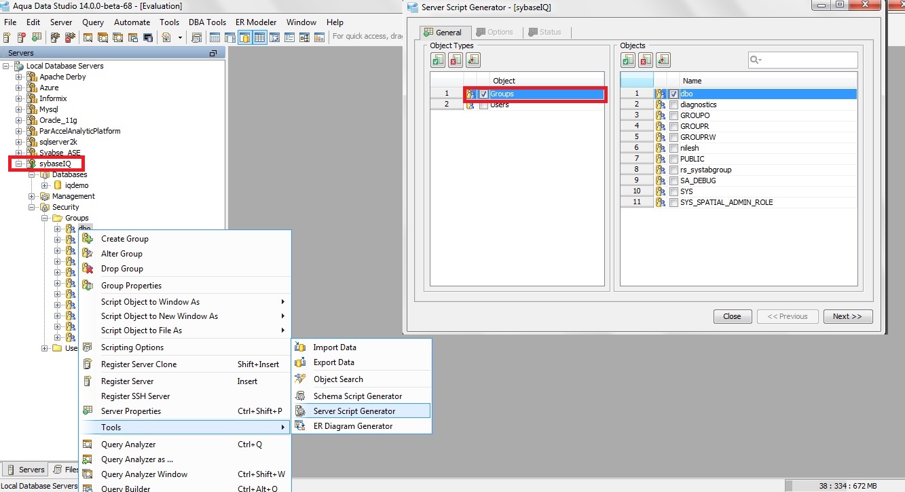Click the Object column header
This screenshot has height=492, width=905.
tap(547, 81)
